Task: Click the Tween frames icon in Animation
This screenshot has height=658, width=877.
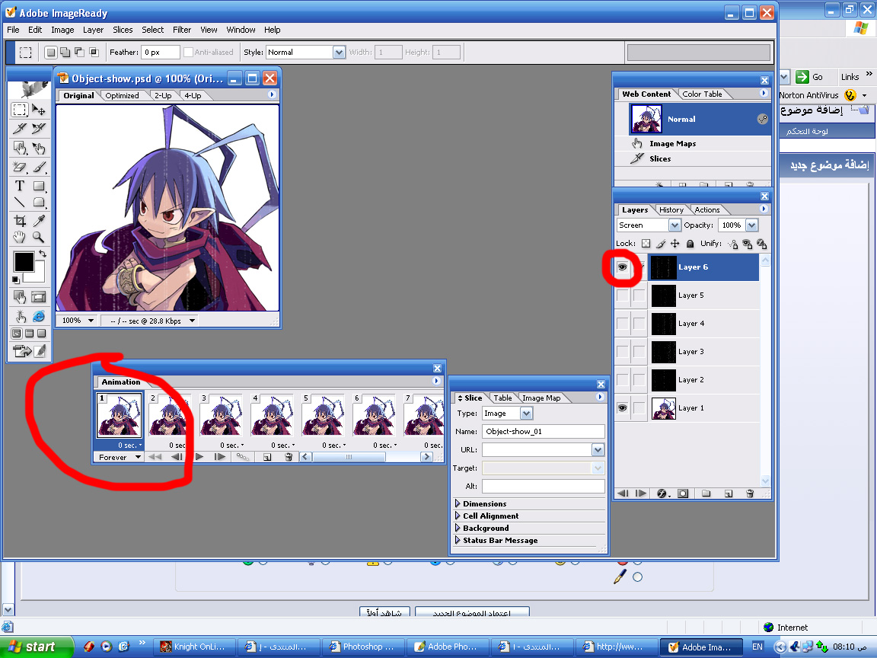Action: [x=243, y=457]
